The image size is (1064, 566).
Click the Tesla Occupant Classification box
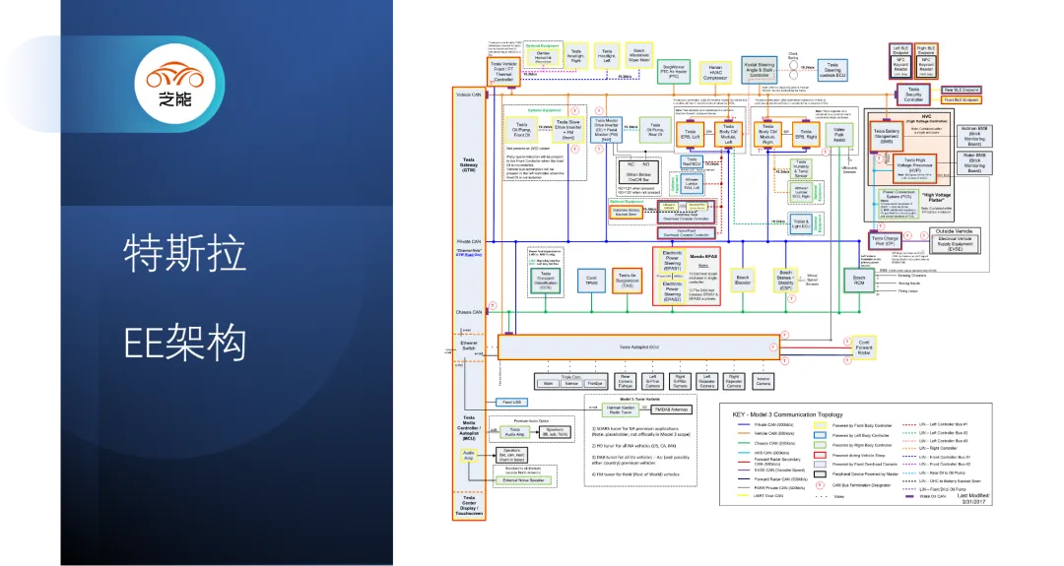(x=546, y=281)
